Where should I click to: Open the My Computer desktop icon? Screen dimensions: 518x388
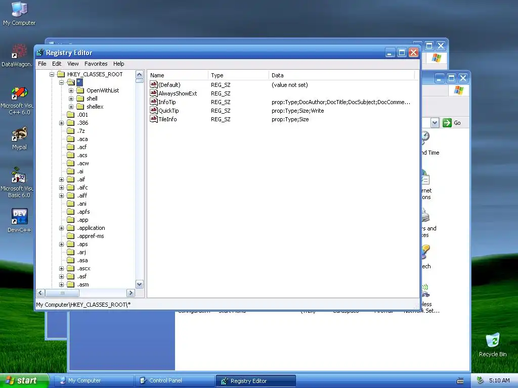tap(19, 13)
